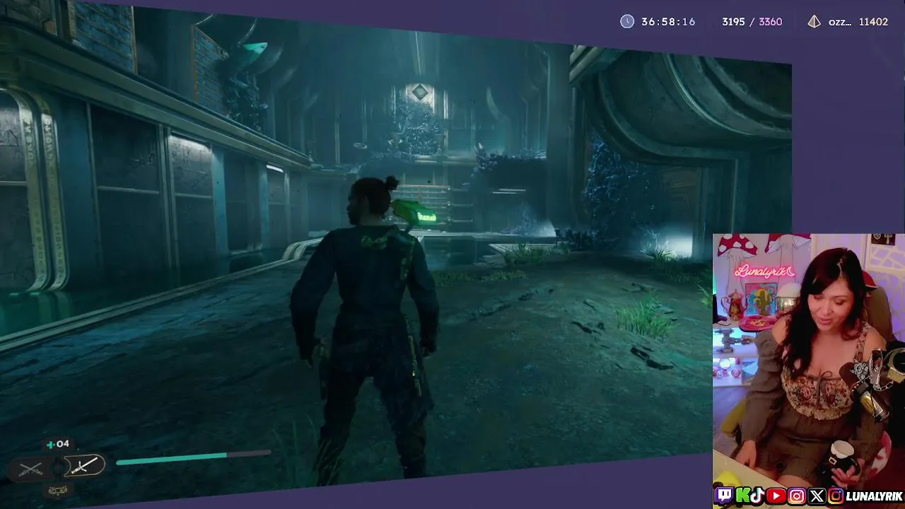905x509 pixels.
Task: Click the ozz... 11402 overlay text
Action: coord(858,22)
